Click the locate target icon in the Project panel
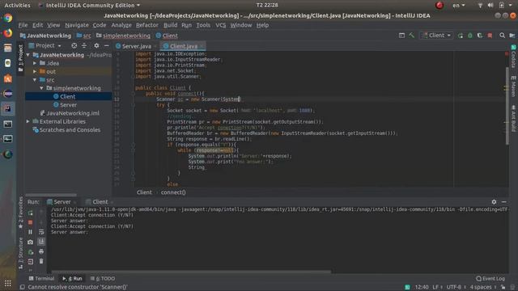 pos(74,45)
